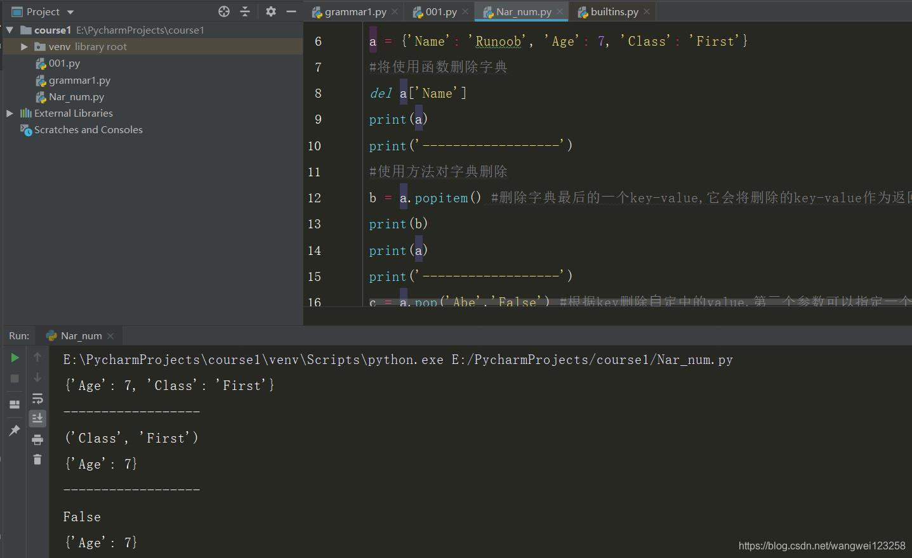Print the console output
This screenshot has height=558, width=912.
pyautogui.click(x=37, y=439)
